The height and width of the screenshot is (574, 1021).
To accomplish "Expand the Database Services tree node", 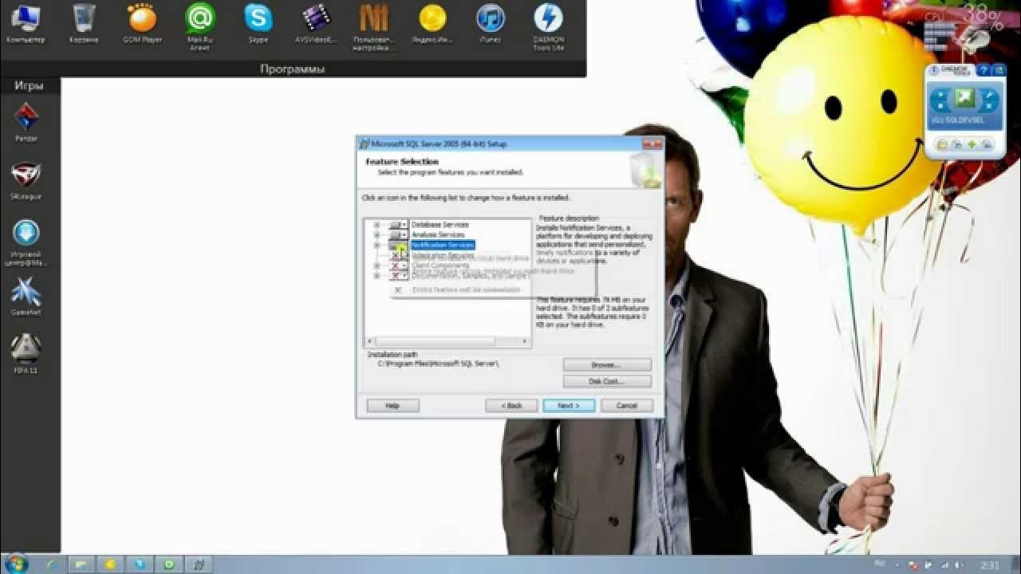I will (376, 225).
